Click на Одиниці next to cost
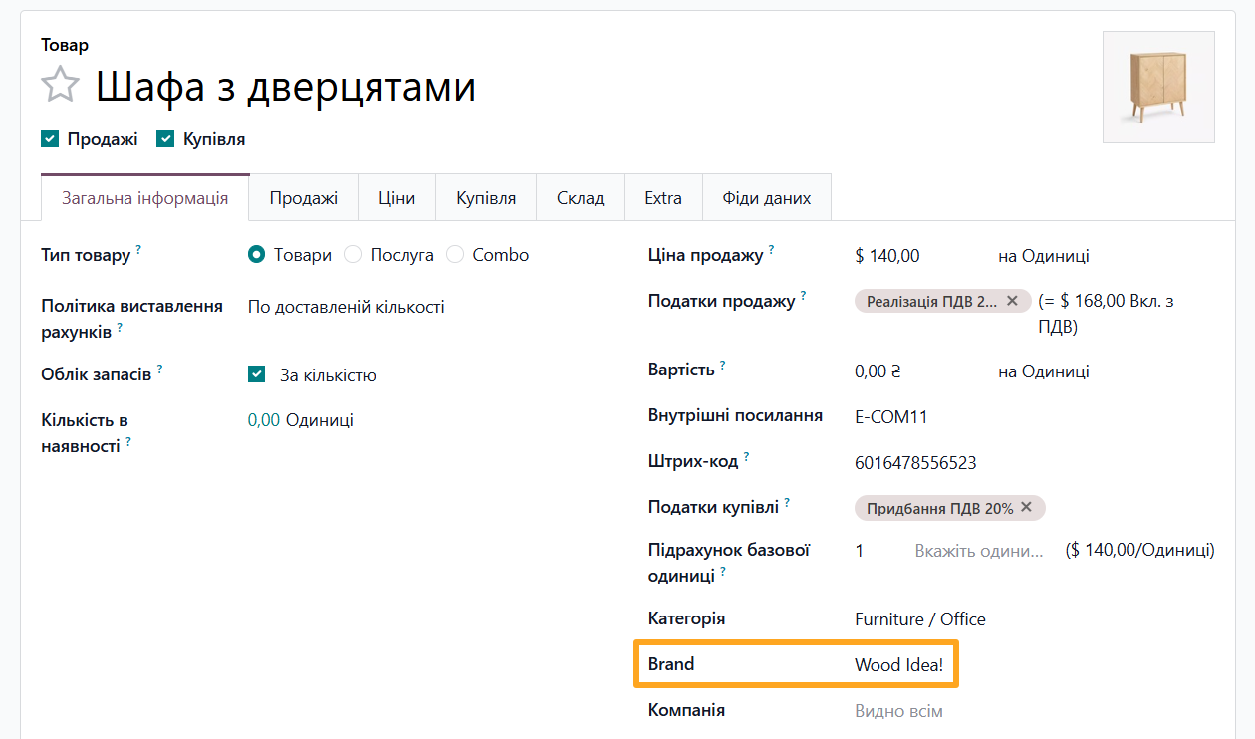 tap(1044, 371)
